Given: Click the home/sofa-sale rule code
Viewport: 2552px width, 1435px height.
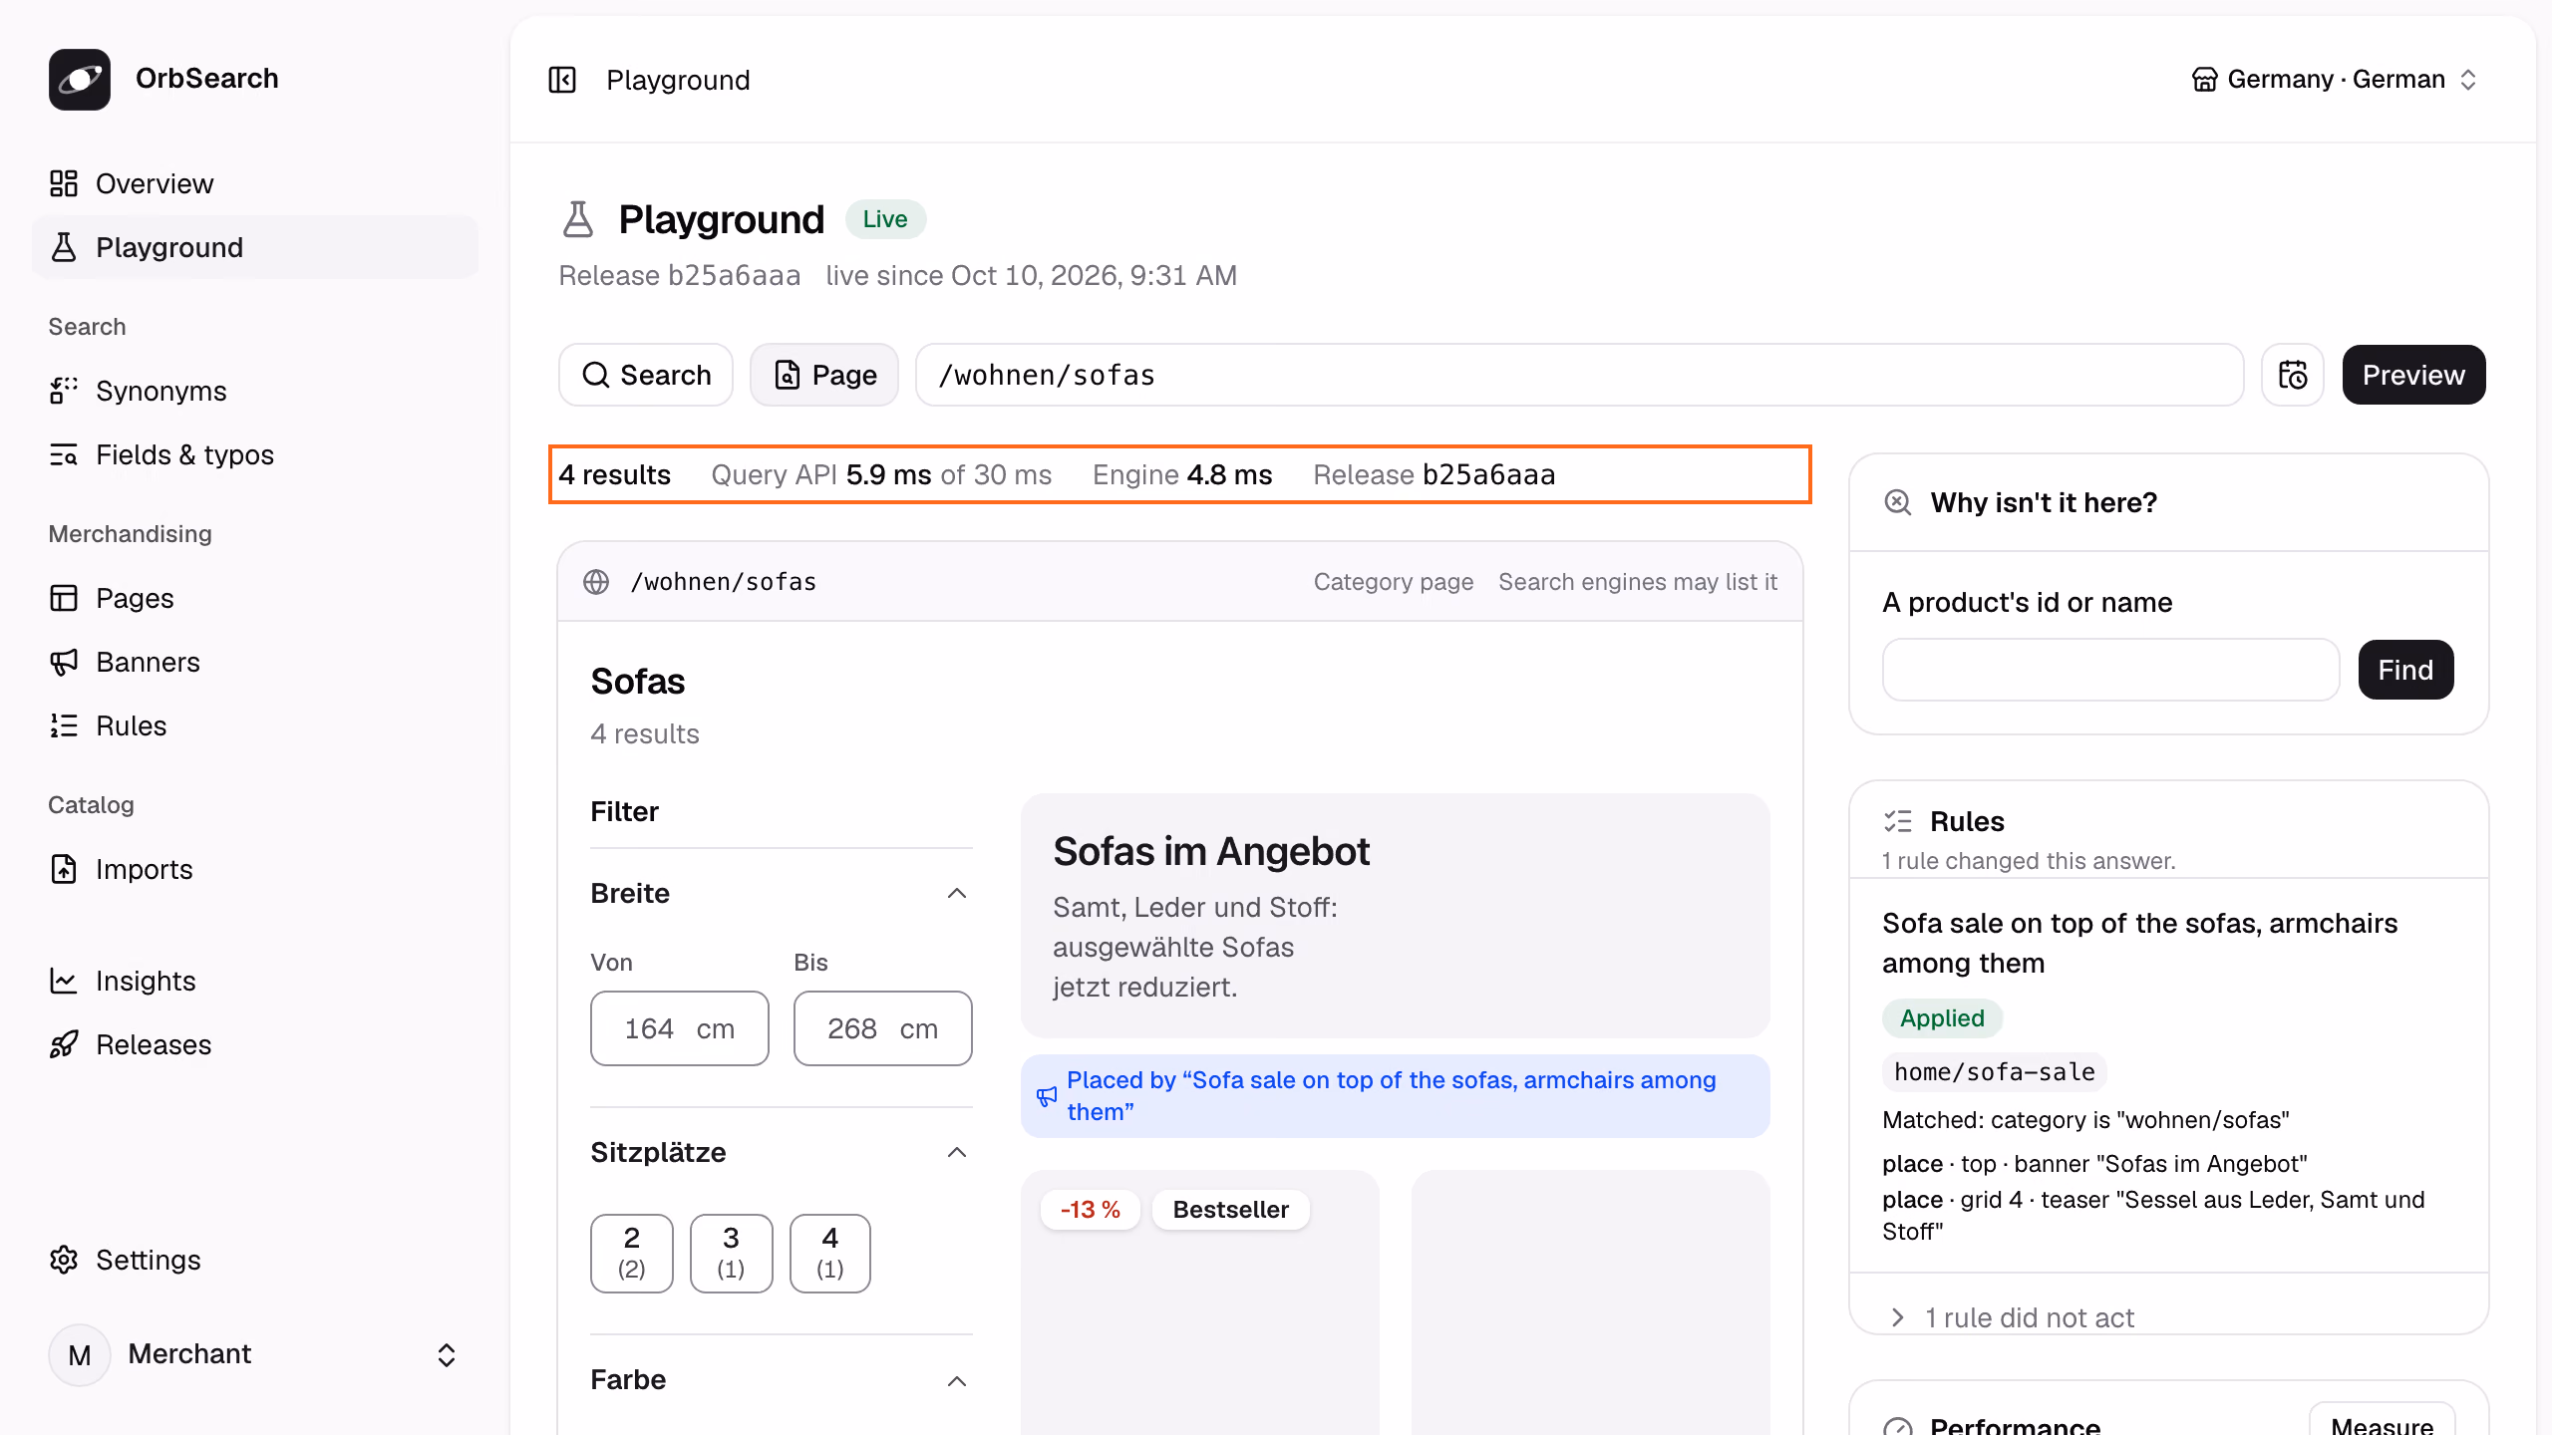Looking at the screenshot, I should click(1994, 1072).
